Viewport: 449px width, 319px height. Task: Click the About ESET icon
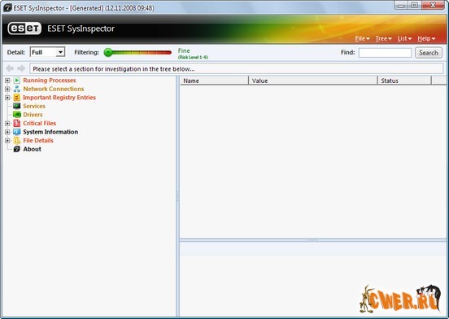click(16, 149)
